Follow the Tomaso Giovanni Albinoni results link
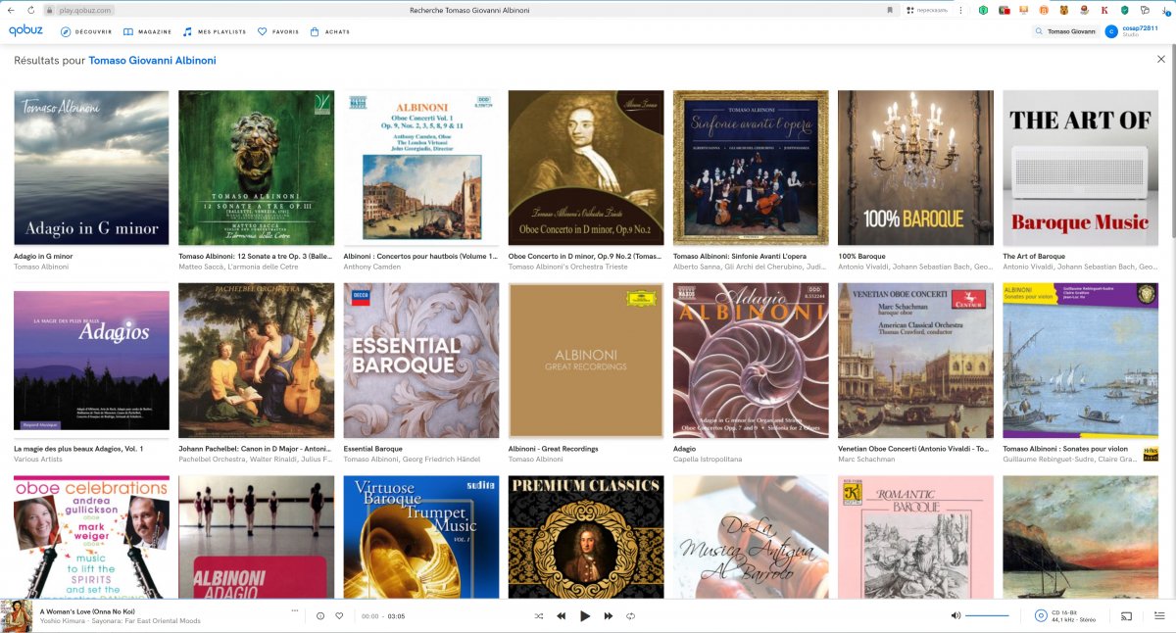 click(152, 61)
